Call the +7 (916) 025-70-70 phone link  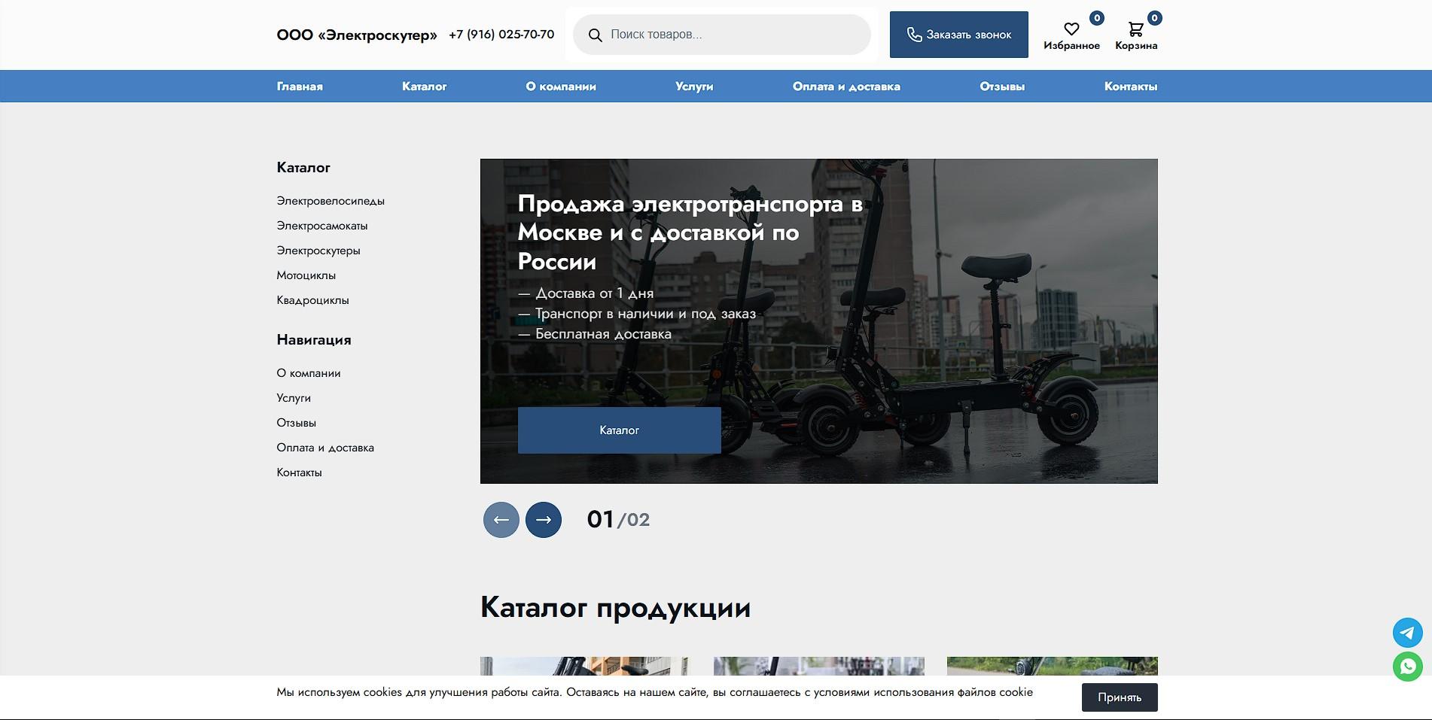tap(501, 34)
